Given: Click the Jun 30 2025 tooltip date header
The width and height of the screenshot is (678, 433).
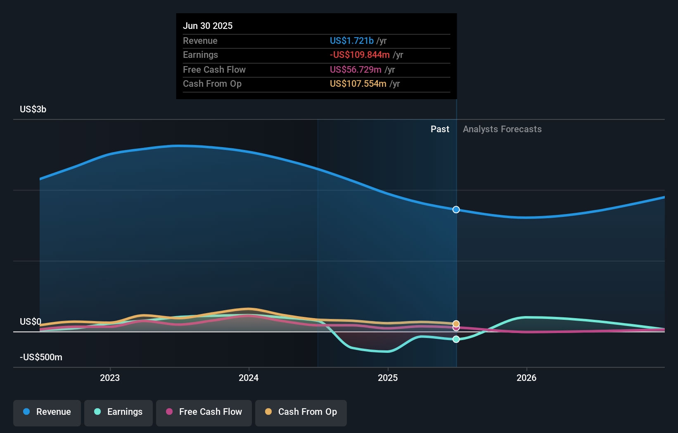Looking at the screenshot, I should (x=208, y=26).
